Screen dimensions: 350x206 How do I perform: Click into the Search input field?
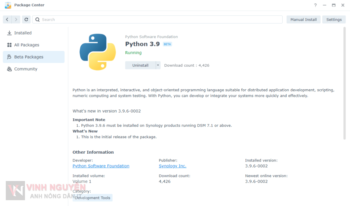coord(161,20)
